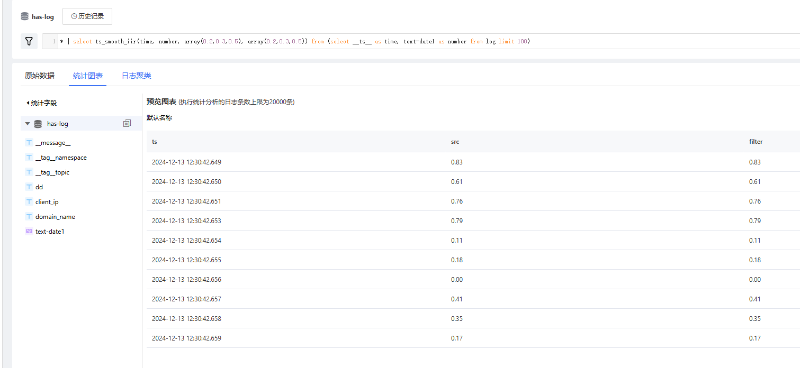Switch to the 日志聚类 tab
The image size is (800, 368).
point(137,76)
